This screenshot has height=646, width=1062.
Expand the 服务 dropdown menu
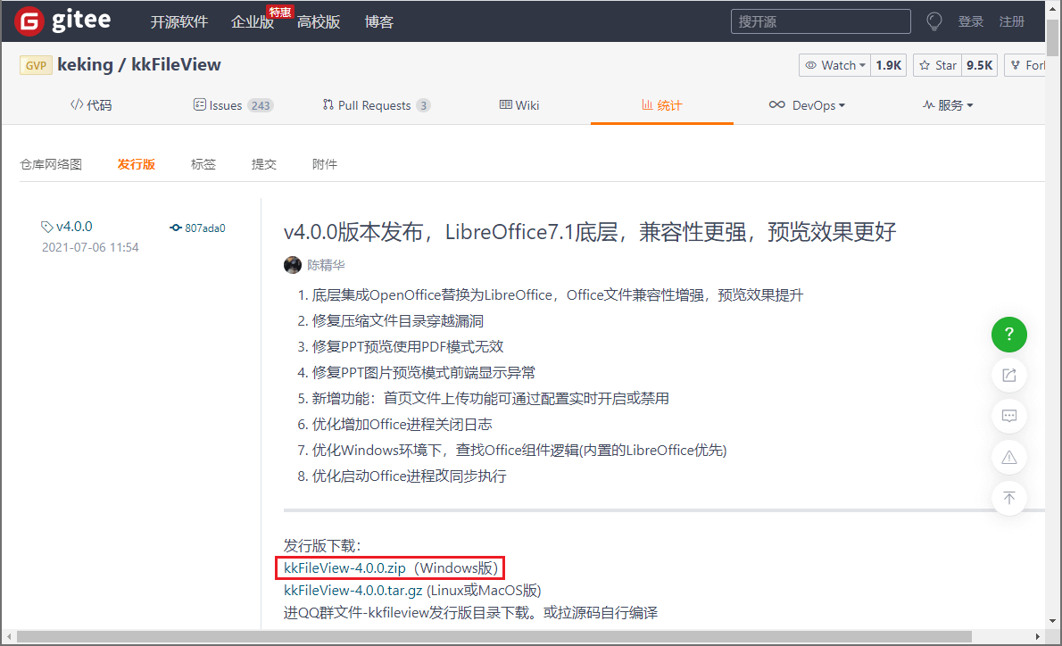tap(948, 105)
